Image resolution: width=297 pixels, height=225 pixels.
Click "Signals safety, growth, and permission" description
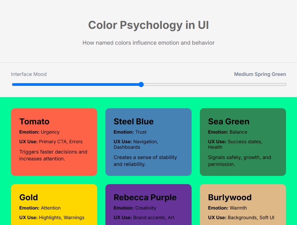point(240,161)
